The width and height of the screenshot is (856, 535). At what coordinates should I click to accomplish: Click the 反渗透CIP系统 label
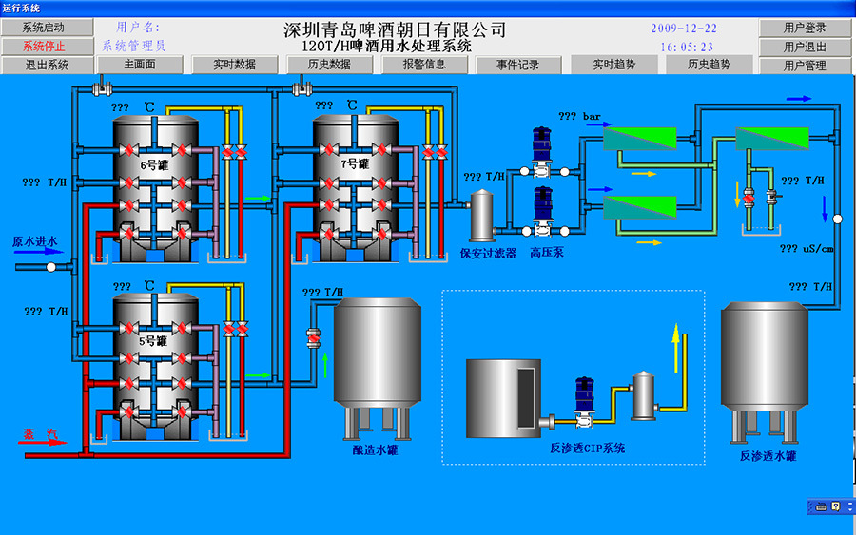(x=588, y=449)
